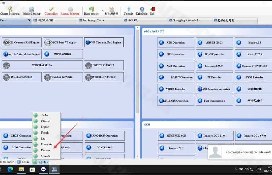Start the Upgrade tool
This screenshot has width=272, height=175.
tap(128, 11)
